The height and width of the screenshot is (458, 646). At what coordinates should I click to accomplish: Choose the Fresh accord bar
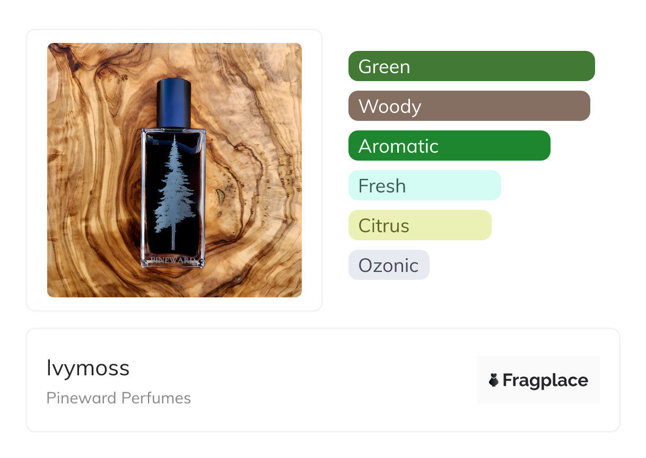click(424, 186)
